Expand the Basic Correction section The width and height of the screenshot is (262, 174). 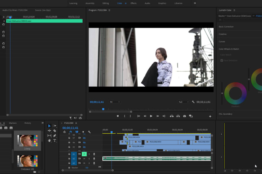tap(226, 26)
